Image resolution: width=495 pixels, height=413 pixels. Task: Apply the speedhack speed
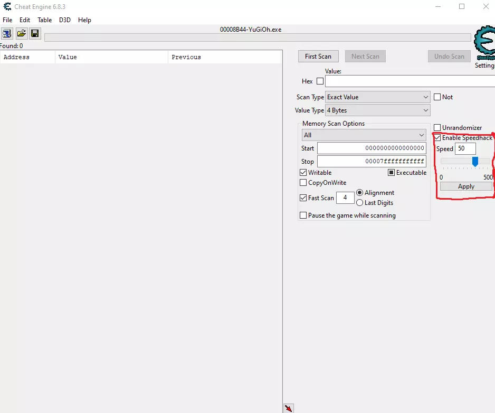pos(467,186)
